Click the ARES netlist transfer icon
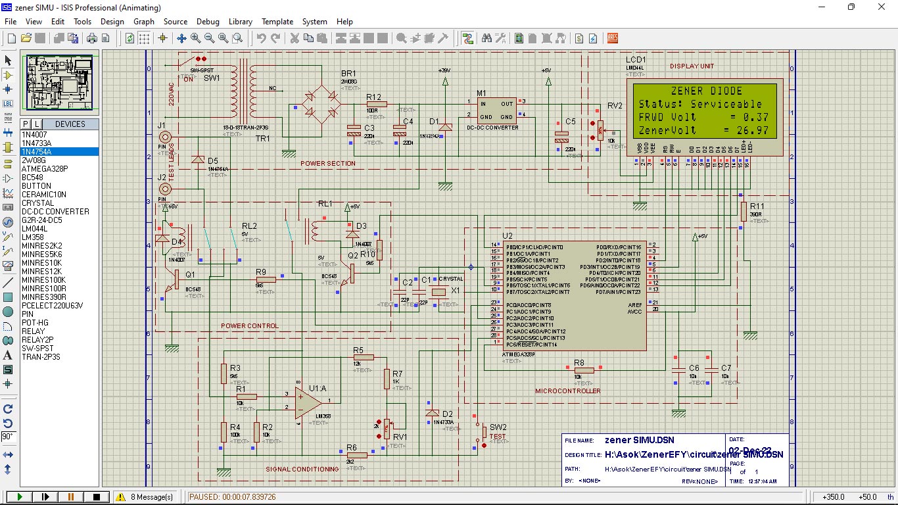The image size is (898, 505). [613, 38]
